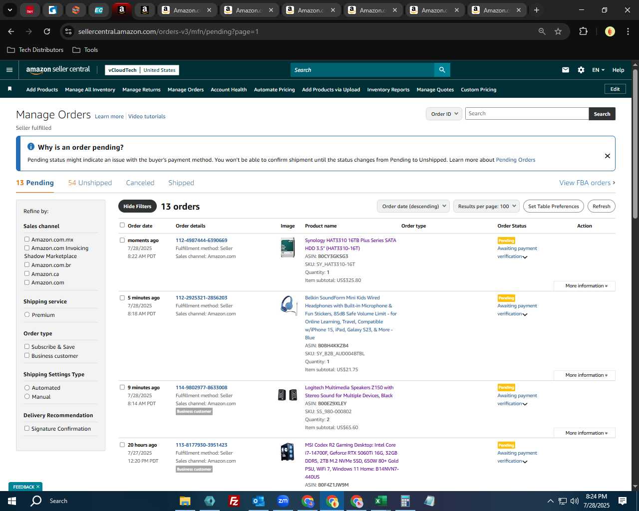The image size is (639, 511).
Task: Open the View FBA orders link
Action: pyautogui.click(x=587, y=183)
